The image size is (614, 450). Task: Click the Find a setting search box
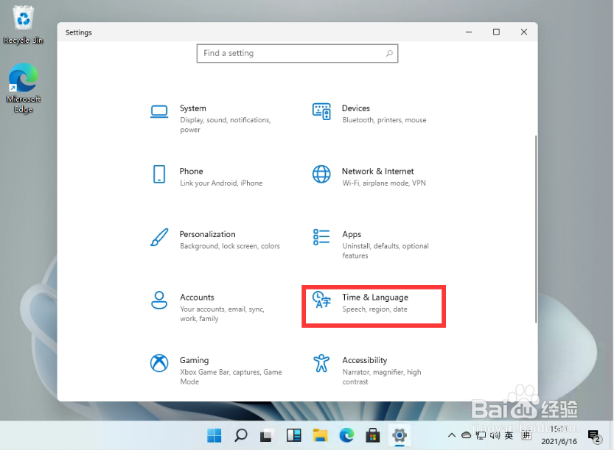pyautogui.click(x=297, y=53)
